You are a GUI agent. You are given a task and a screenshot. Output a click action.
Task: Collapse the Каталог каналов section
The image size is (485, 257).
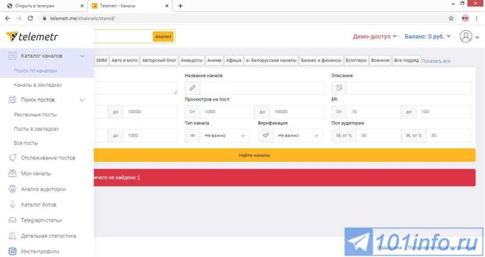click(82, 56)
